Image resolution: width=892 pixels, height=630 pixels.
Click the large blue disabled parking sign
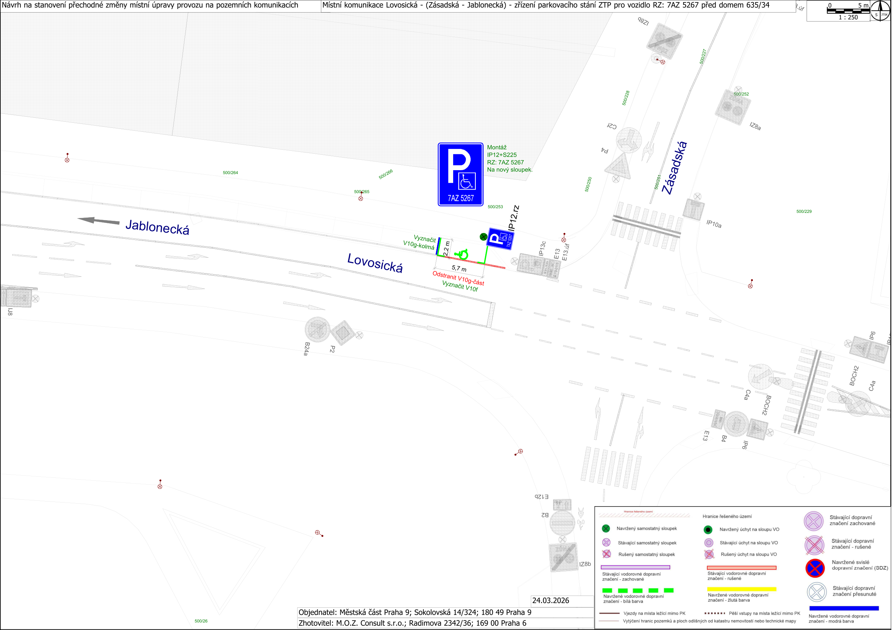pos(460,174)
